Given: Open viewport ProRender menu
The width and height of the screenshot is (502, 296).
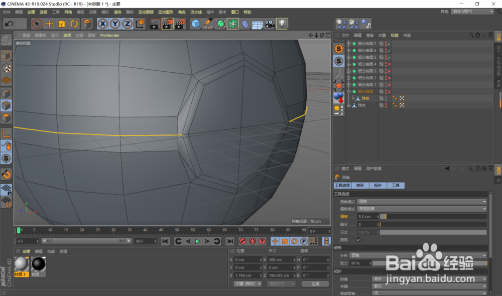Looking at the screenshot, I should [x=110, y=35].
